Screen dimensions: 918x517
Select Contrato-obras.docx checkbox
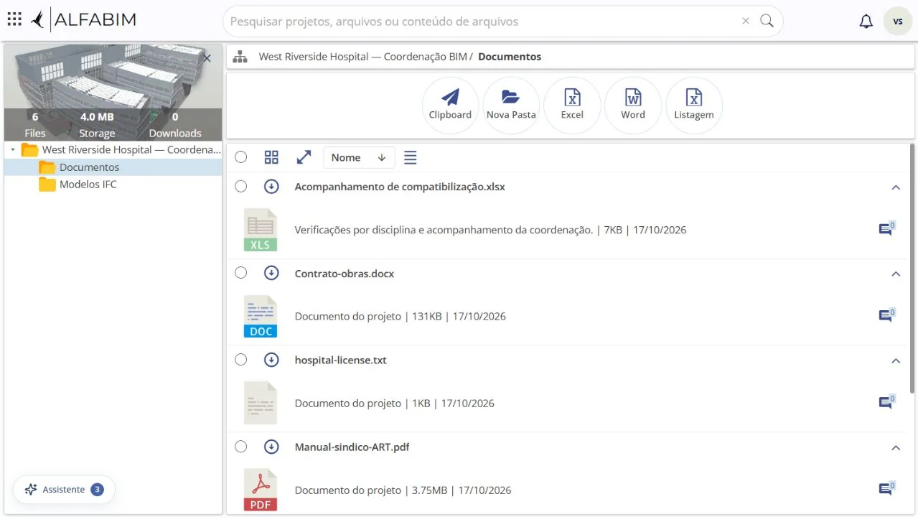[x=241, y=273]
